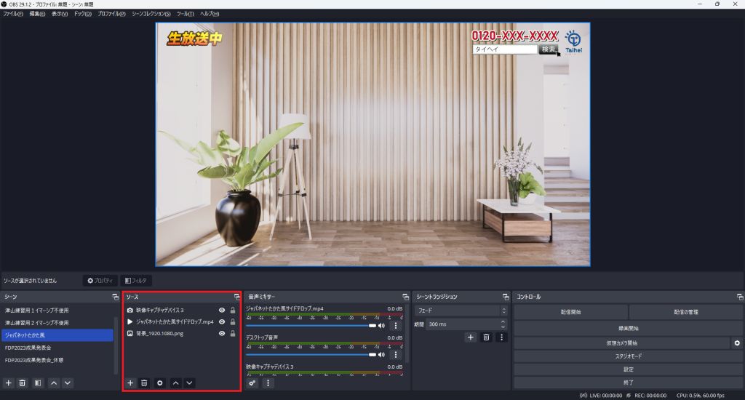Move source down with down arrow in ソース panel
This screenshot has height=400, width=745.
click(189, 383)
